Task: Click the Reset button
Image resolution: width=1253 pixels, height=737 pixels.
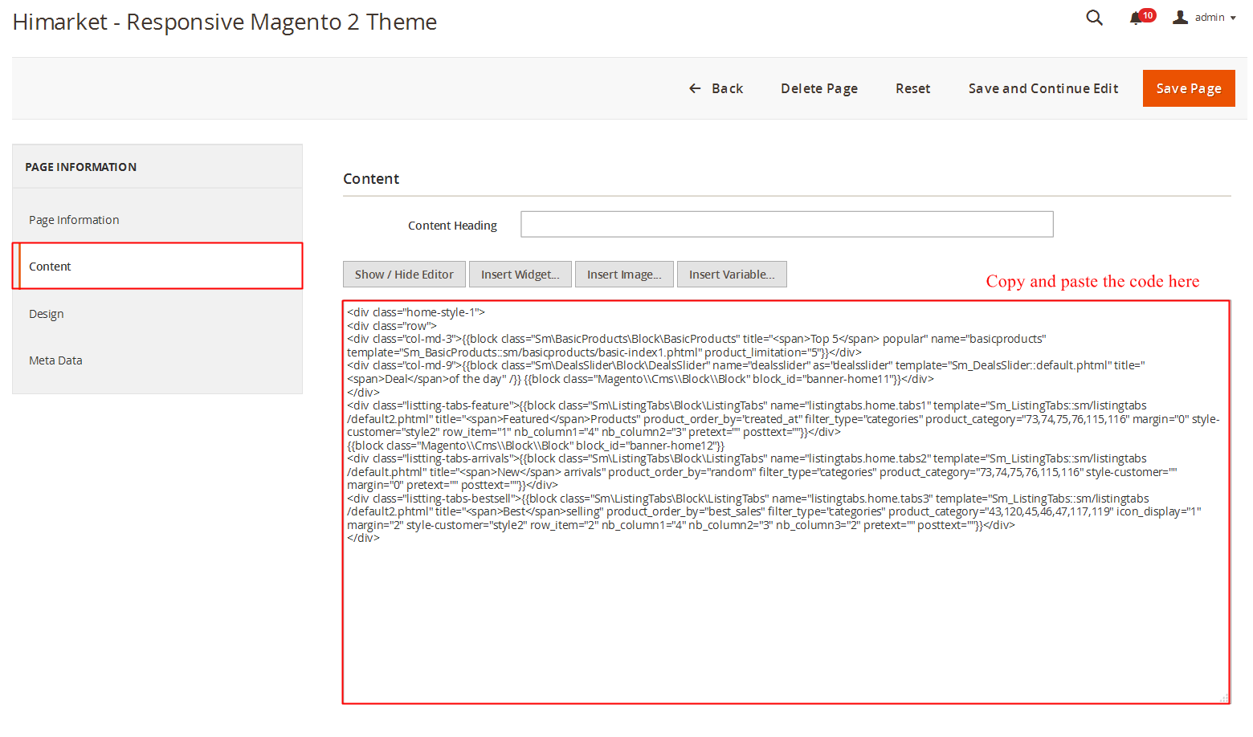Action: click(x=913, y=88)
